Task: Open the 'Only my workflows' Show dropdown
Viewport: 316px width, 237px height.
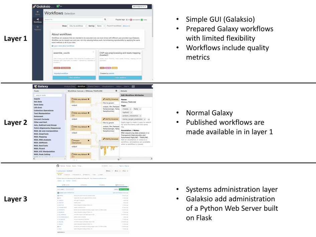Action: (x=77, y=26)
